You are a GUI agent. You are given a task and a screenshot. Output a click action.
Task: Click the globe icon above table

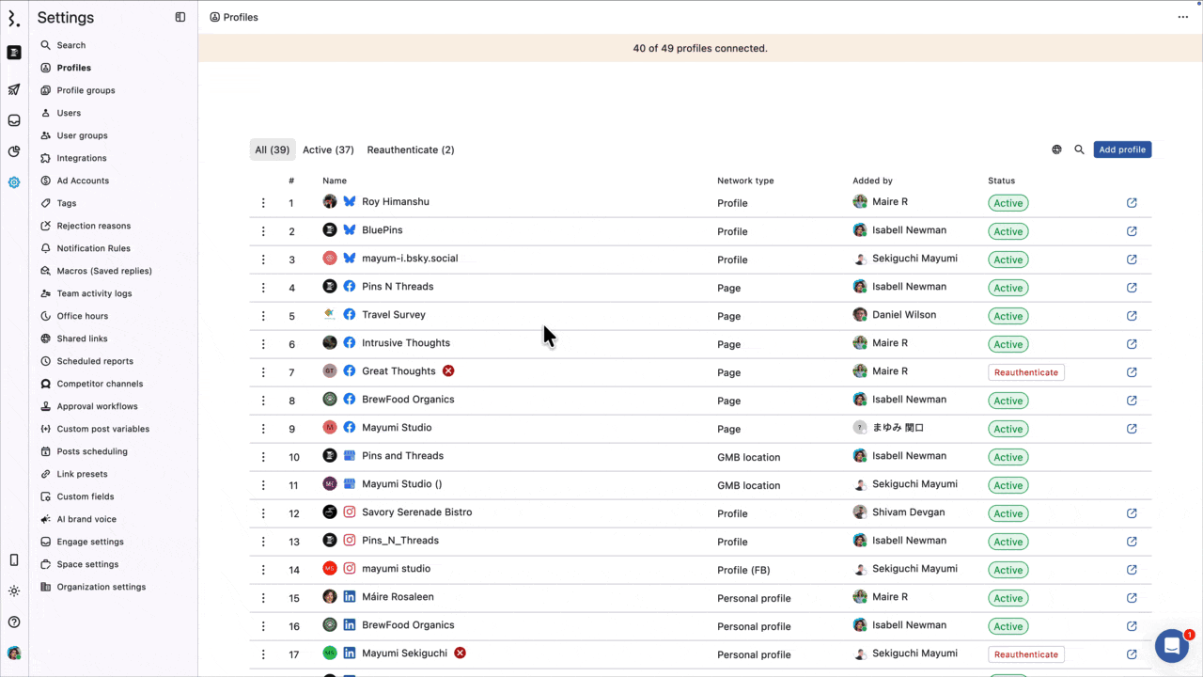[1056, 150]
